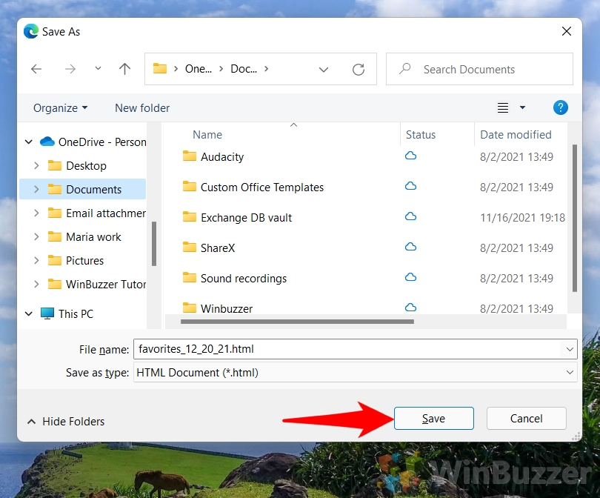Select the OneDrive cloud icon in tree
The width and height of the screenshot is (600, 498).
click(47, 142)
